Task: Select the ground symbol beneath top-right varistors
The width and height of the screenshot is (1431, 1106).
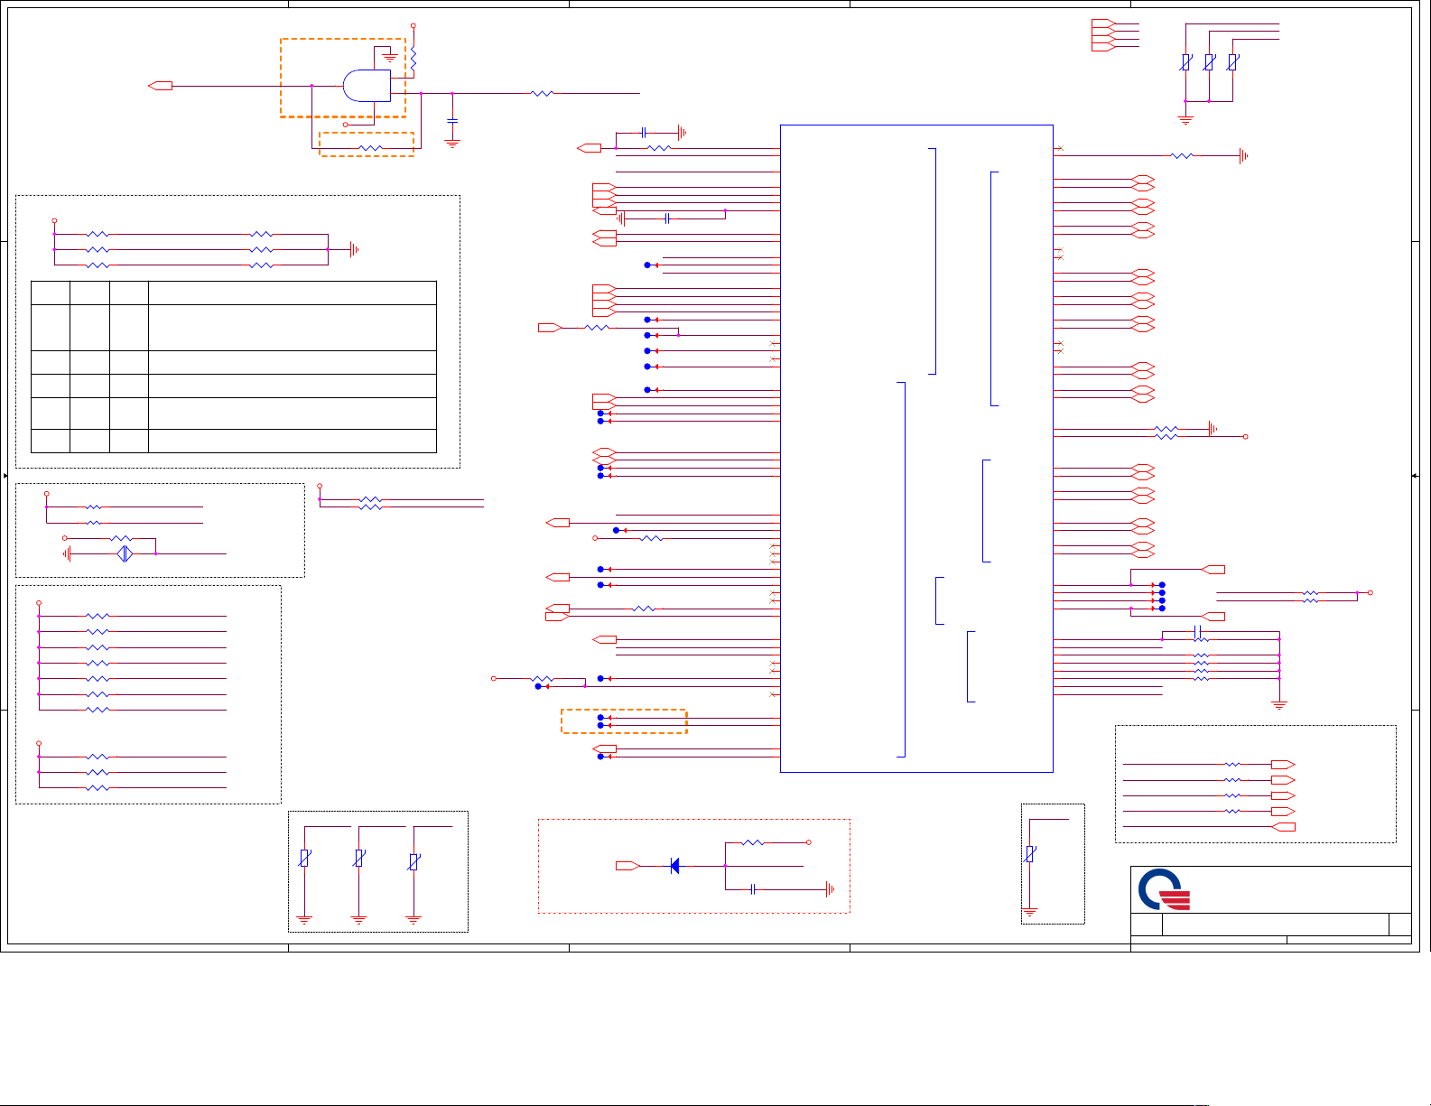Action: [1185, 119]
